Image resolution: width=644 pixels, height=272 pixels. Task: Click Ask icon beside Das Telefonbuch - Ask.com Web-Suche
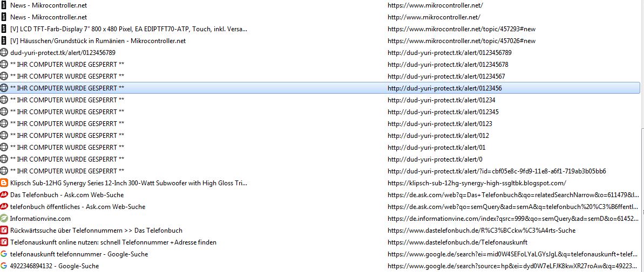(x=4, y=195)
